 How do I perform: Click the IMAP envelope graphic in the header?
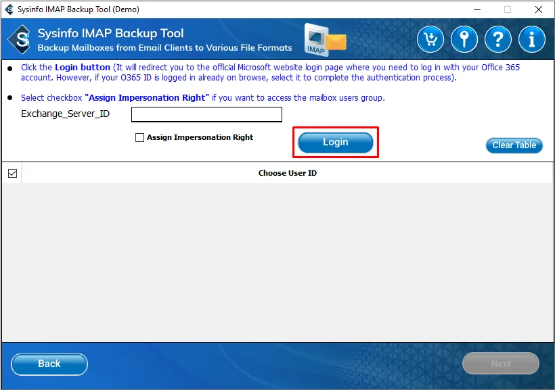(325, 40)
